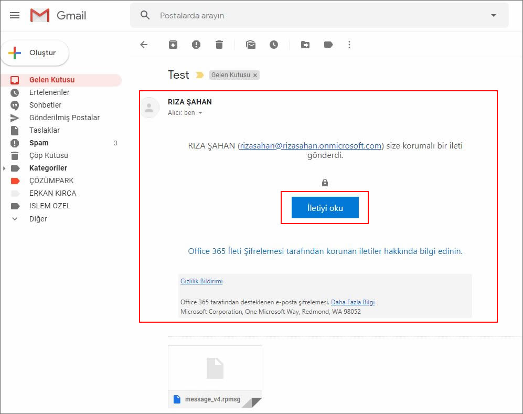
Task: Open the labels icon in toolbar
Action: pyautogui.click(x=328, y=45)
